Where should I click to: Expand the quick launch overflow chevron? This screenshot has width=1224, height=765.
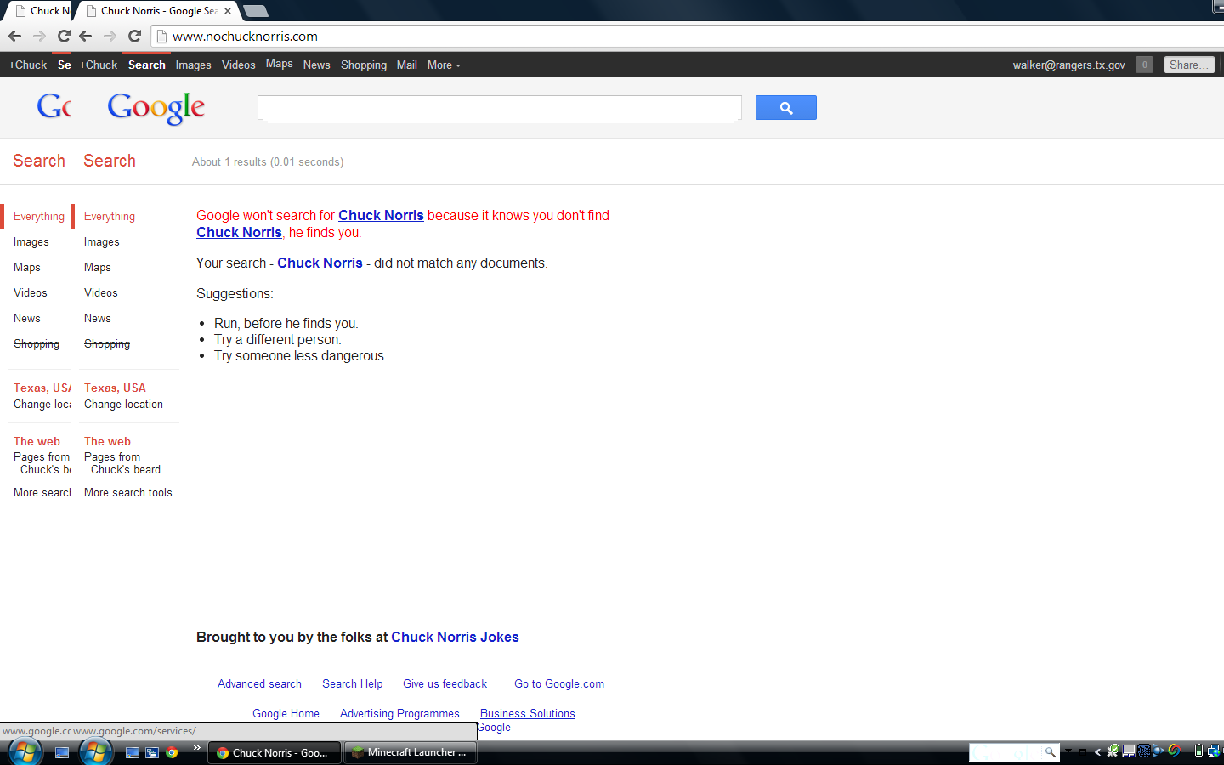pyautogui.click(x=196, y=748)
